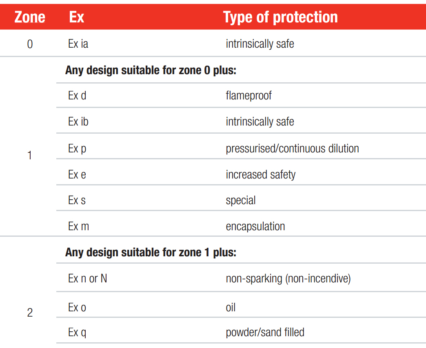This screenshot has height=348, width=426.
Task: Click "Any design suitable for zone 1 plus:"
Action: 151,253
